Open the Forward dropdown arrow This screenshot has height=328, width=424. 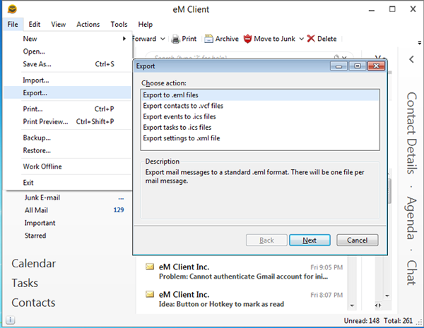click(163, 39)
